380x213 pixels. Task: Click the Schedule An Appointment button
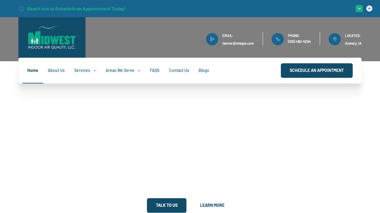[317, 70]
